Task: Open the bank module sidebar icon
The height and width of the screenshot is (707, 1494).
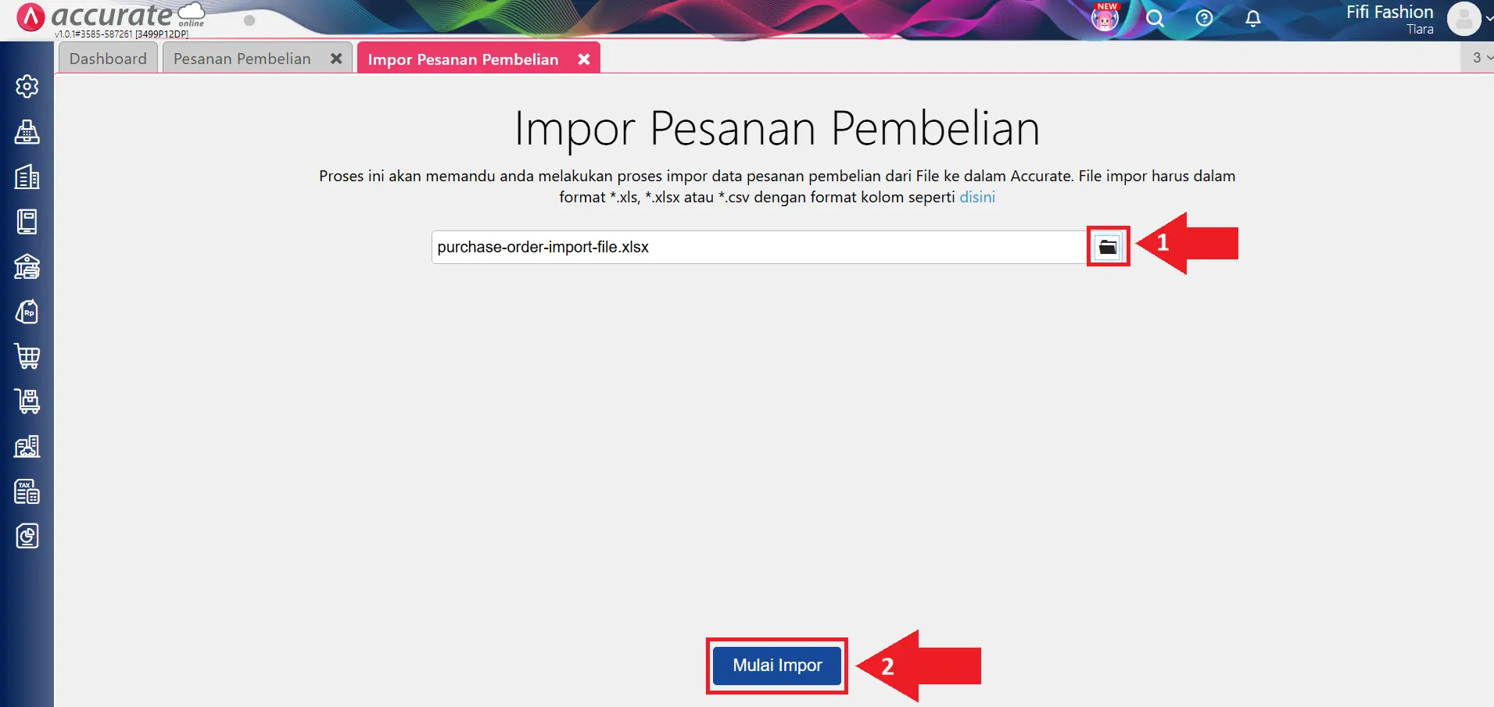Action: coord(27,267)
